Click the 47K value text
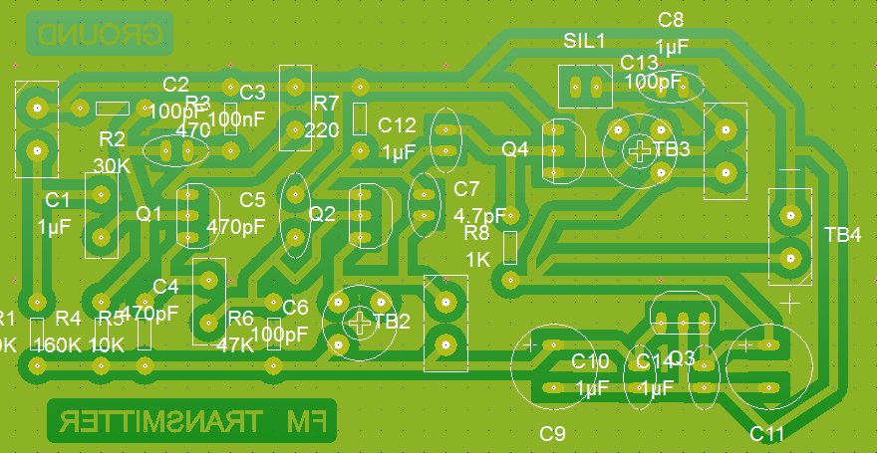 235,345
